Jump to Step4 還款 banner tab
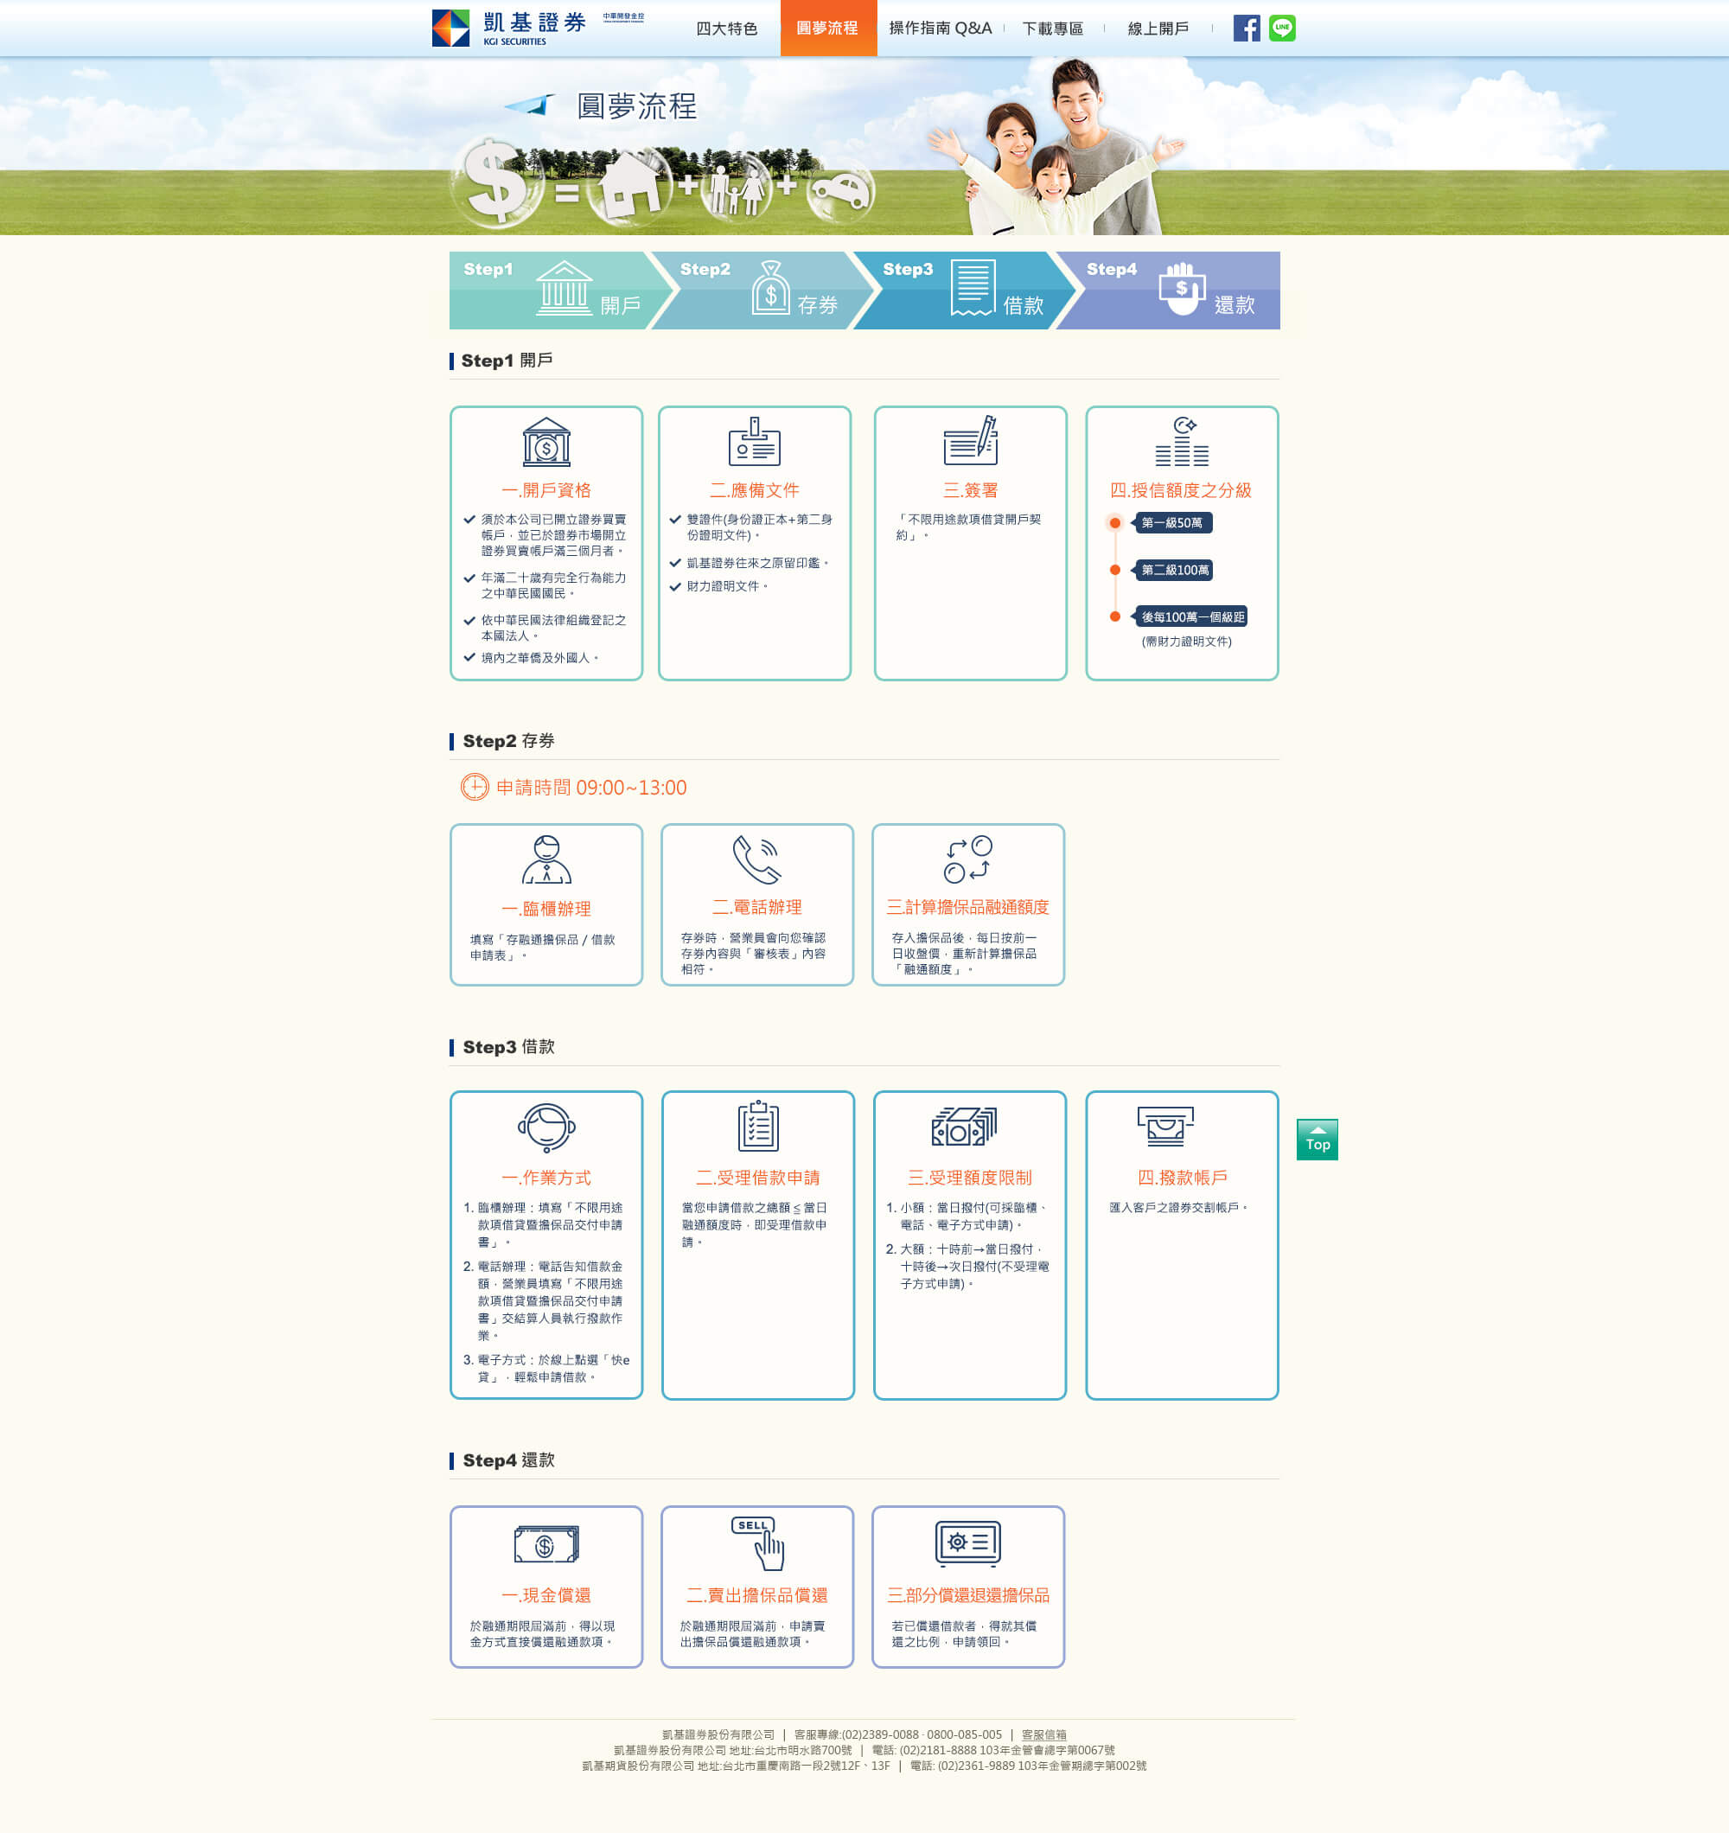The image size is (1729, 1833). [x=1171, y=291]
